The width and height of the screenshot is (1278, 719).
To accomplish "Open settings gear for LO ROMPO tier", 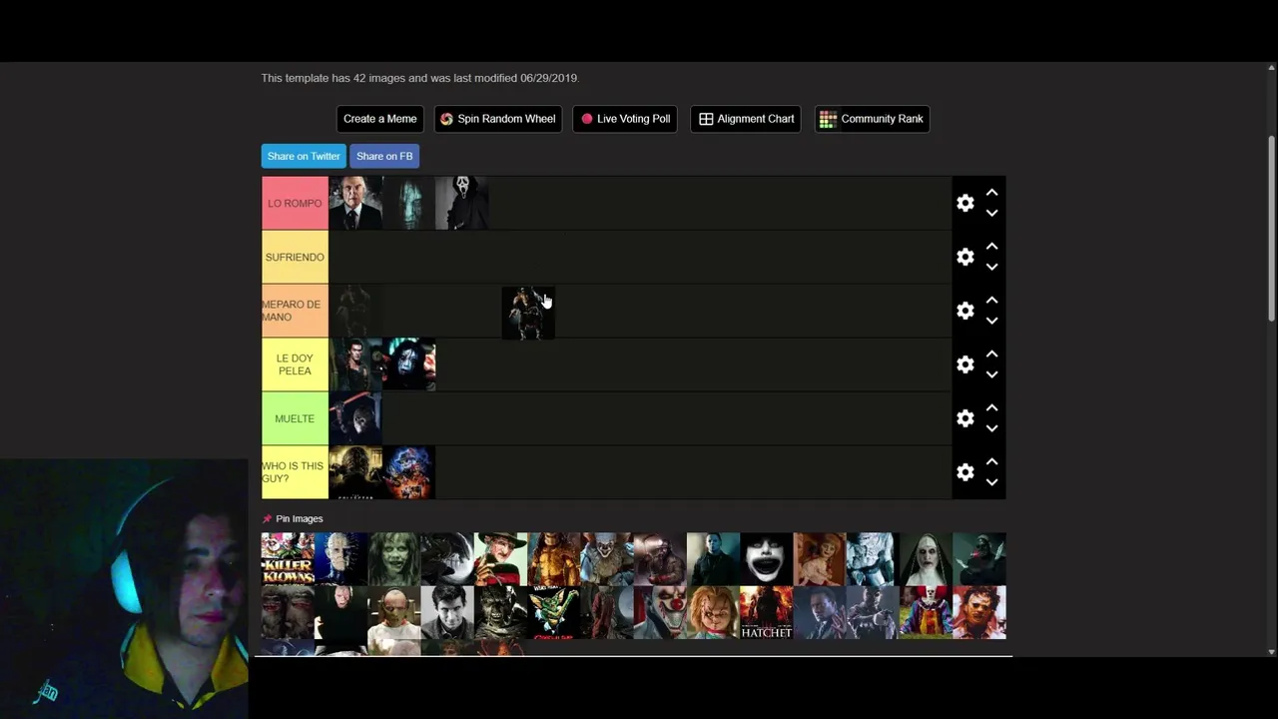I will pos(964,203).
